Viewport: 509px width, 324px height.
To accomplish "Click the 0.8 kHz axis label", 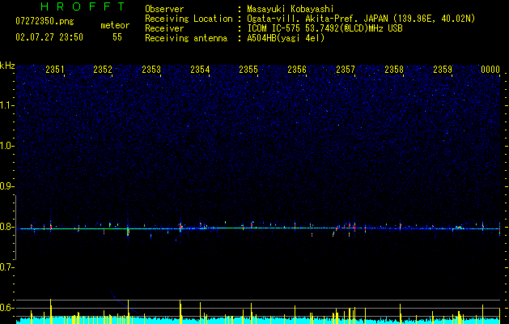I will (x=7, y=227).
